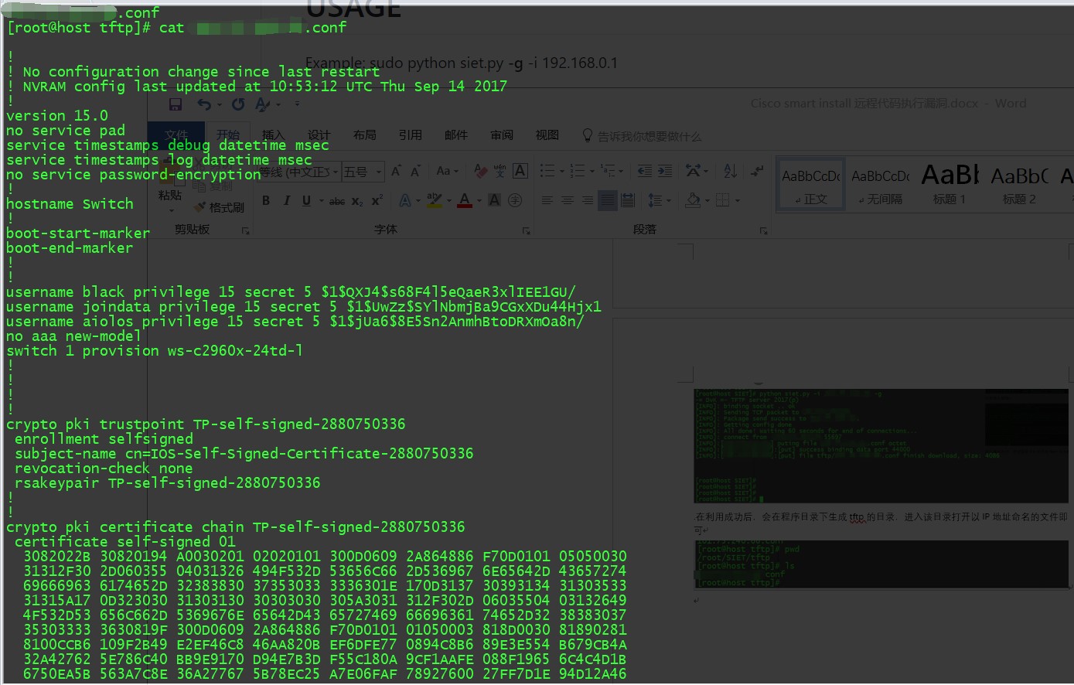Click the Line Spacing icon

655,200
